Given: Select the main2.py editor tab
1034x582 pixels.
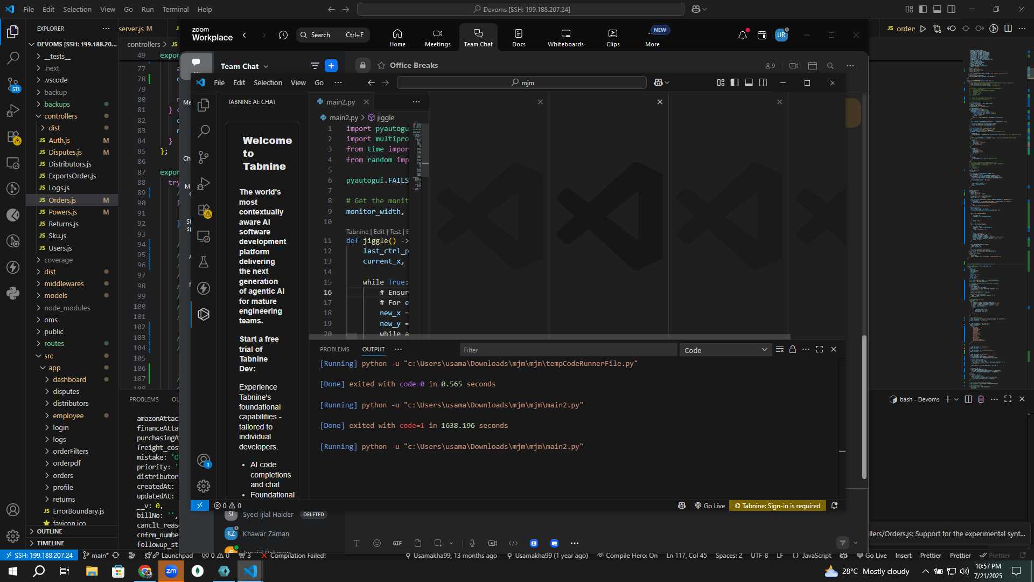Looking at the screenshot, I should click(x=340, y=102).
